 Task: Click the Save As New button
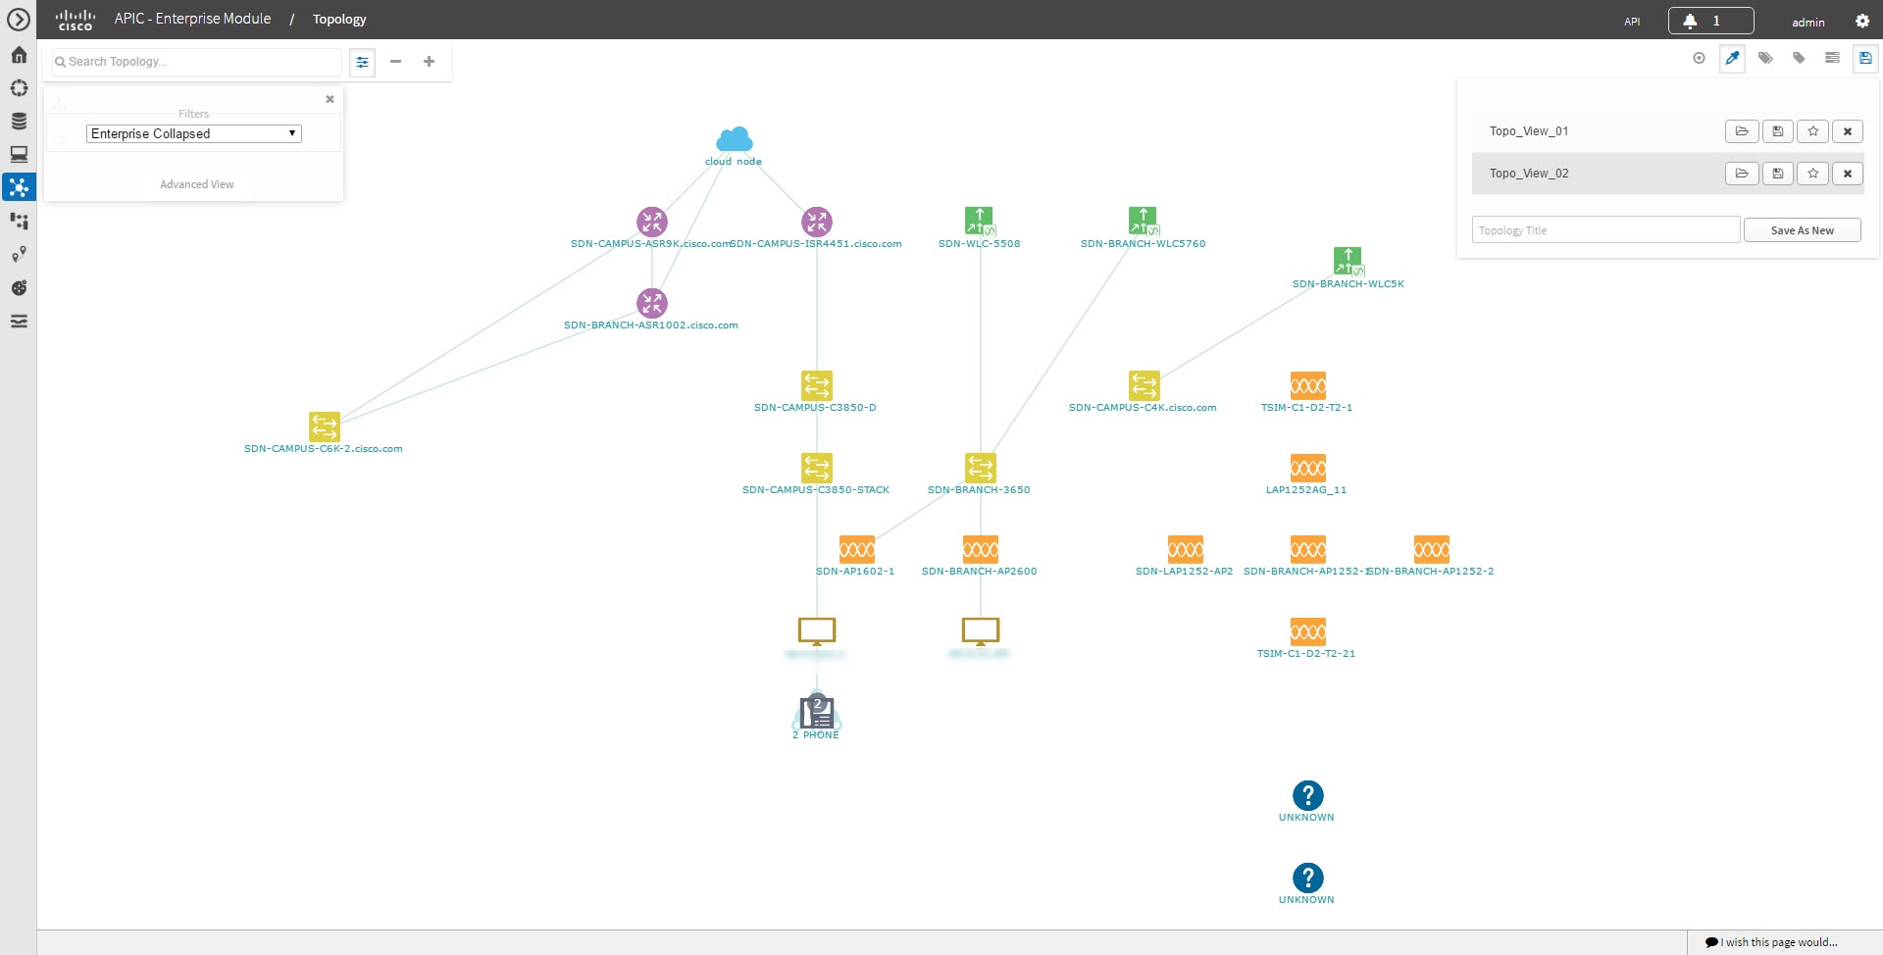point(1802,229)
